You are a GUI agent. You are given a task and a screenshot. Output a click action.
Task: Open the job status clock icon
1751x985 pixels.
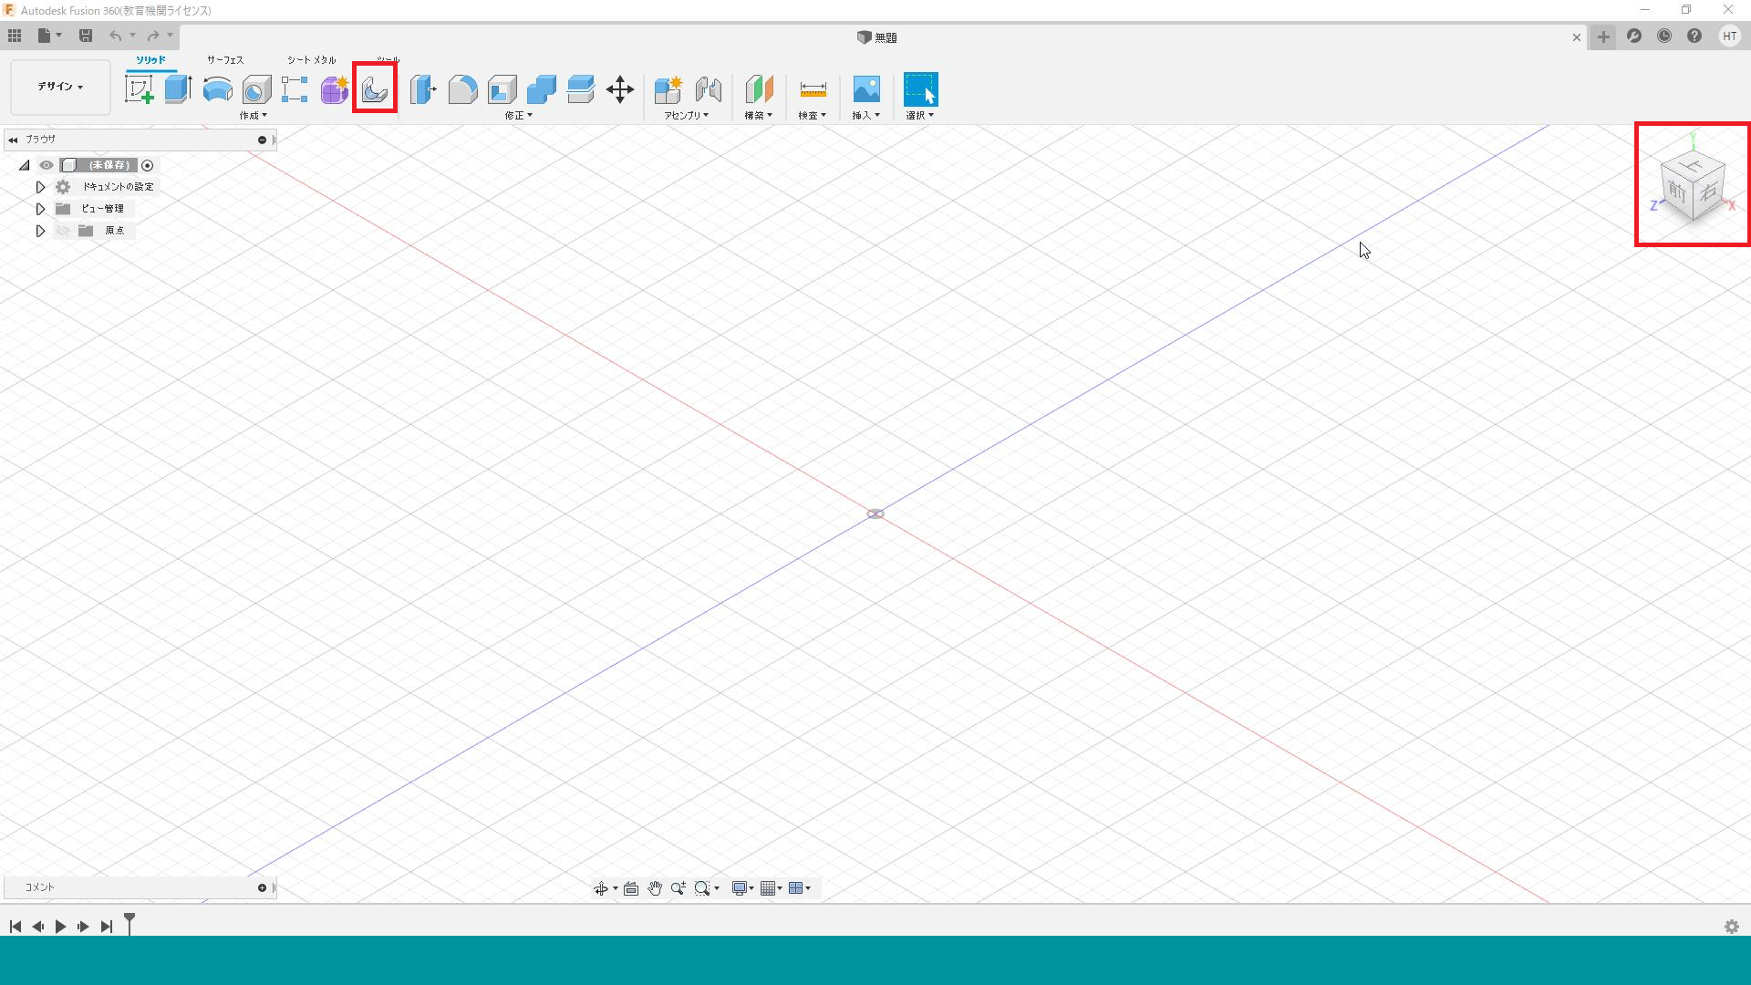[x=1664, y=36]
